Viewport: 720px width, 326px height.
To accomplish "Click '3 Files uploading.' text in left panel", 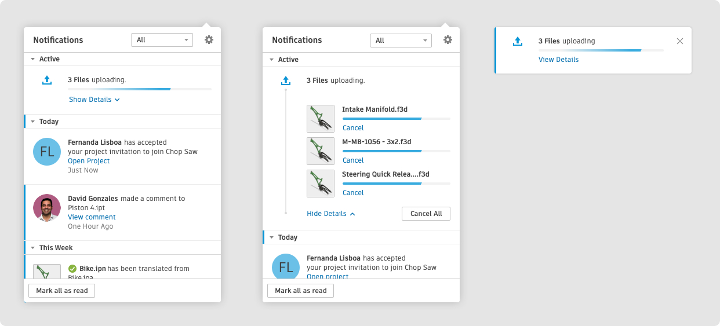I will click(x=97, y=80).
